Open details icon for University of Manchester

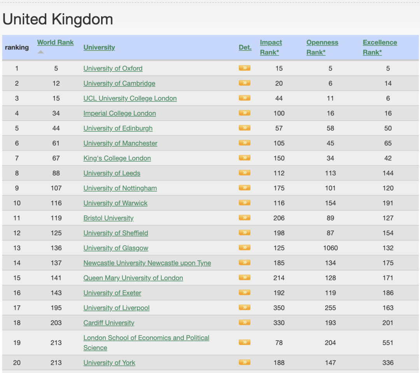tap(244, 143)
